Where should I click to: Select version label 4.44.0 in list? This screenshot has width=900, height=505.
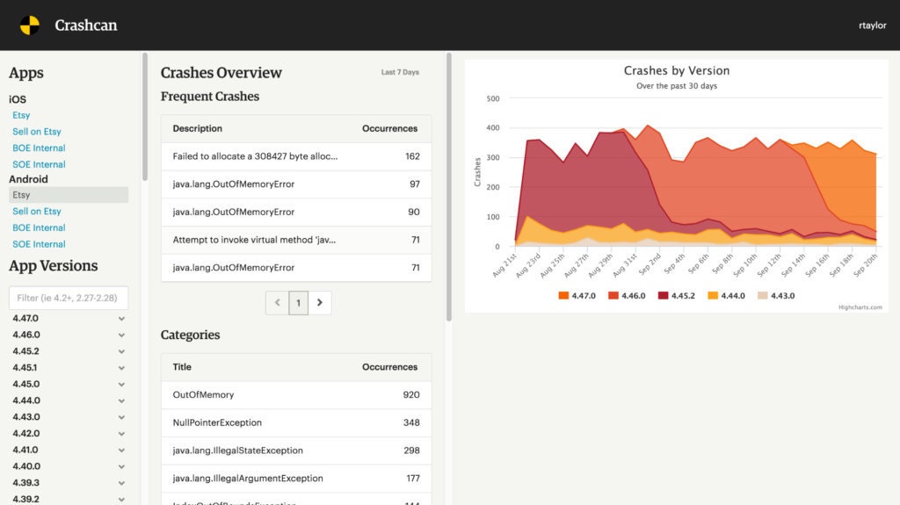tap(25, 400)
